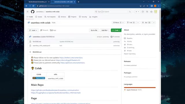Switch to the Pull requests tab
This screenshot has width=185, height=104.
pos(50,17)
